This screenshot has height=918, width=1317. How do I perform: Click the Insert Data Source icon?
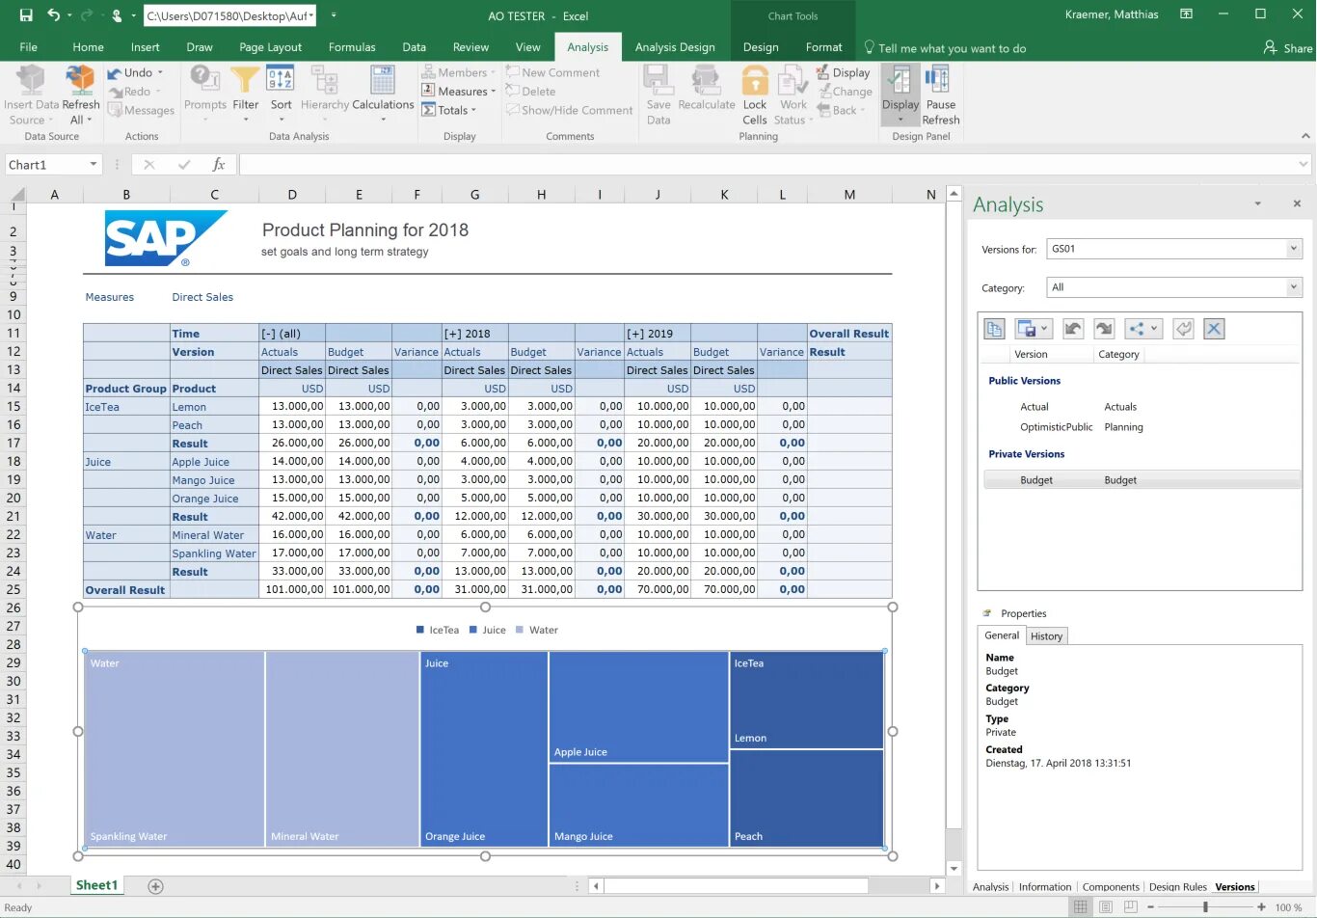pyautogui.click(x=31, y=80)
